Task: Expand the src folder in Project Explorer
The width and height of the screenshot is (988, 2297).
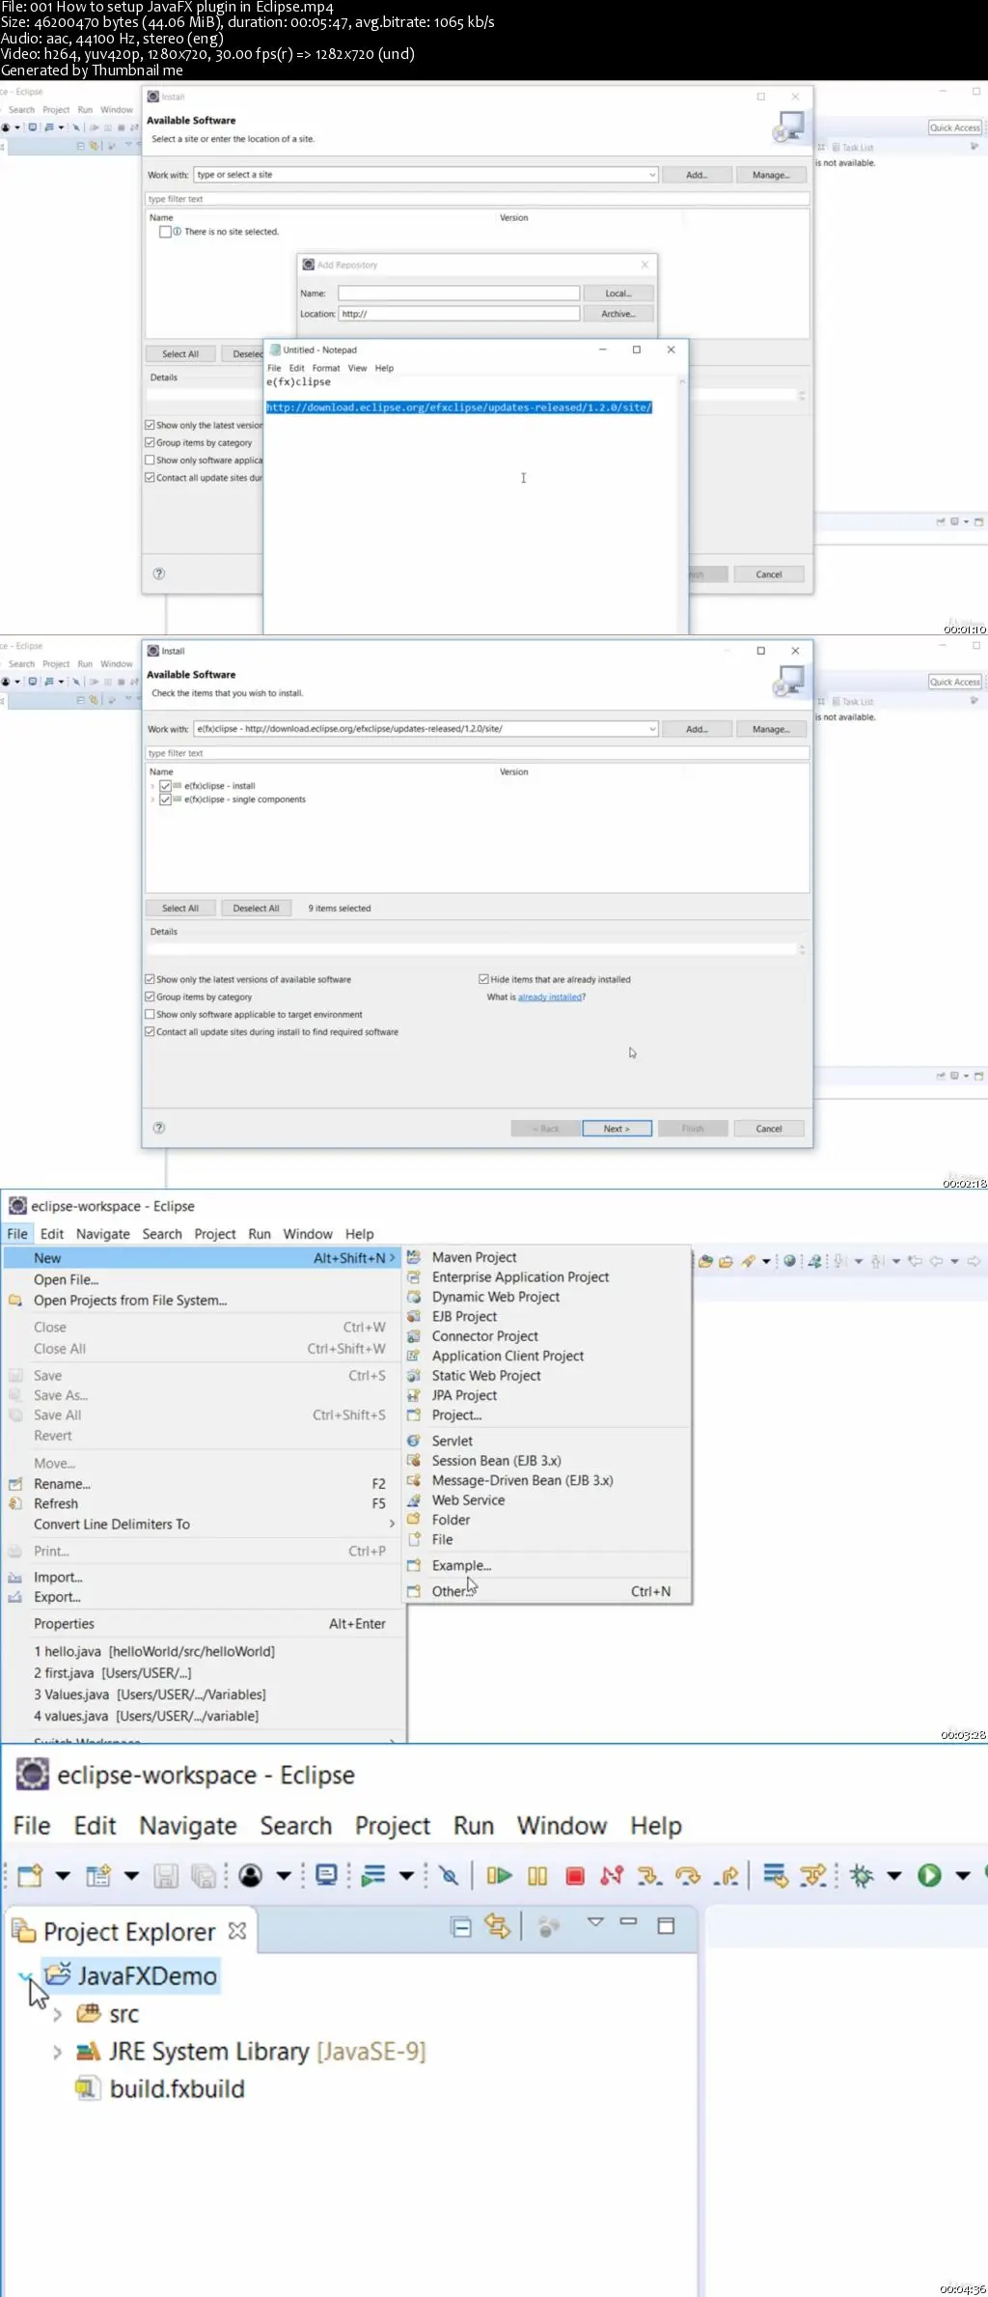Action: pyautogui.click(x=57, y=2014)
